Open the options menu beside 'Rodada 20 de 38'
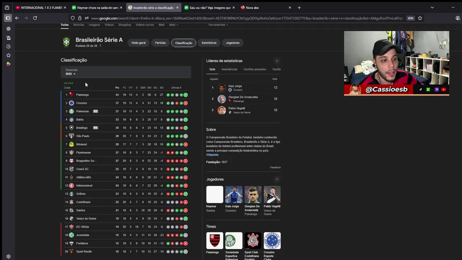The image size is (462, 260). coord(100,46)
